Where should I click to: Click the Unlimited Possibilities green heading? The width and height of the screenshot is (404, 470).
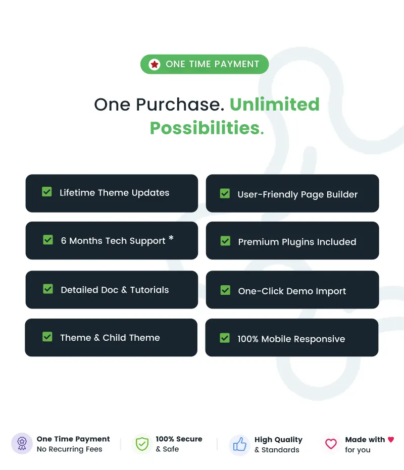tap(235, 116)
